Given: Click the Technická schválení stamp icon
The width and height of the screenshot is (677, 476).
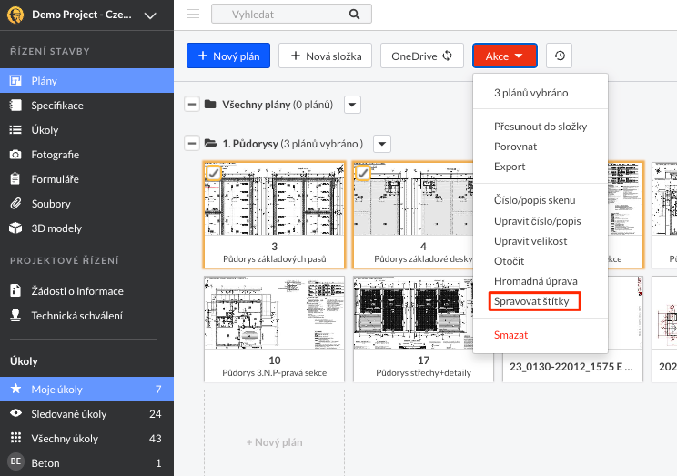Looking at the screenshot, I should point(15,315).
